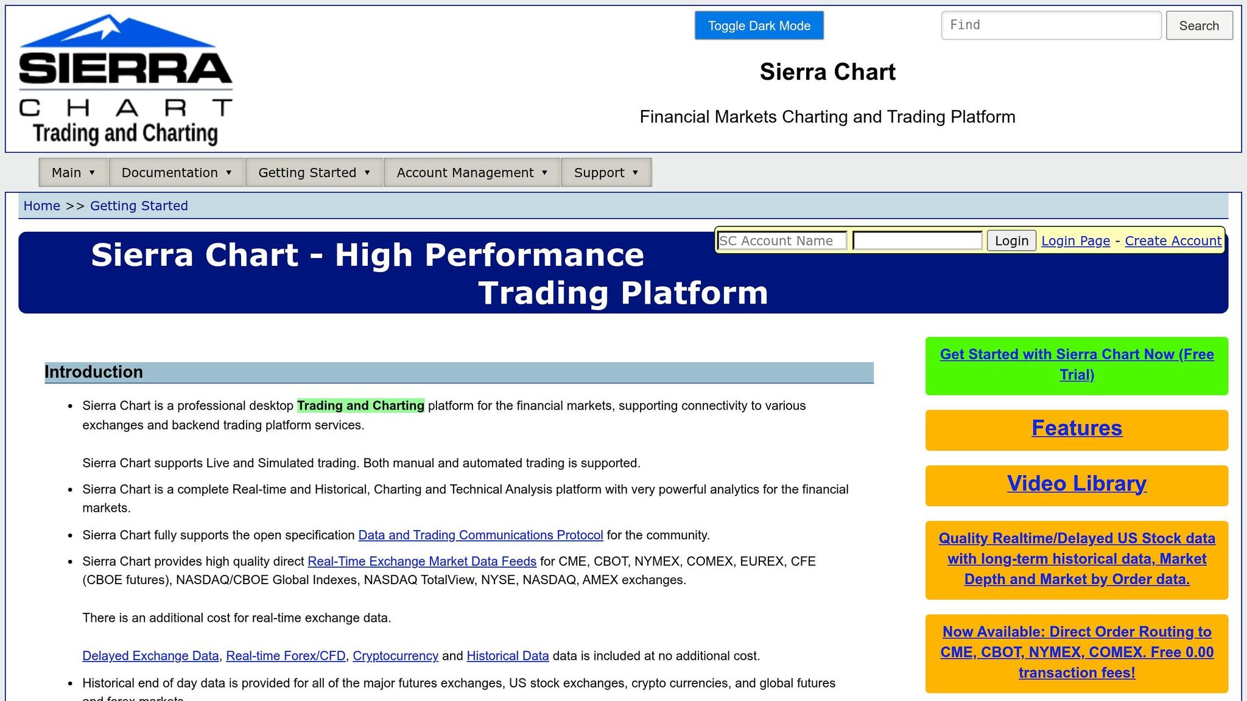
Task: Click 'Financial Markets Charting and Trading Platform' tagline
Action: (x=827, y=117)
